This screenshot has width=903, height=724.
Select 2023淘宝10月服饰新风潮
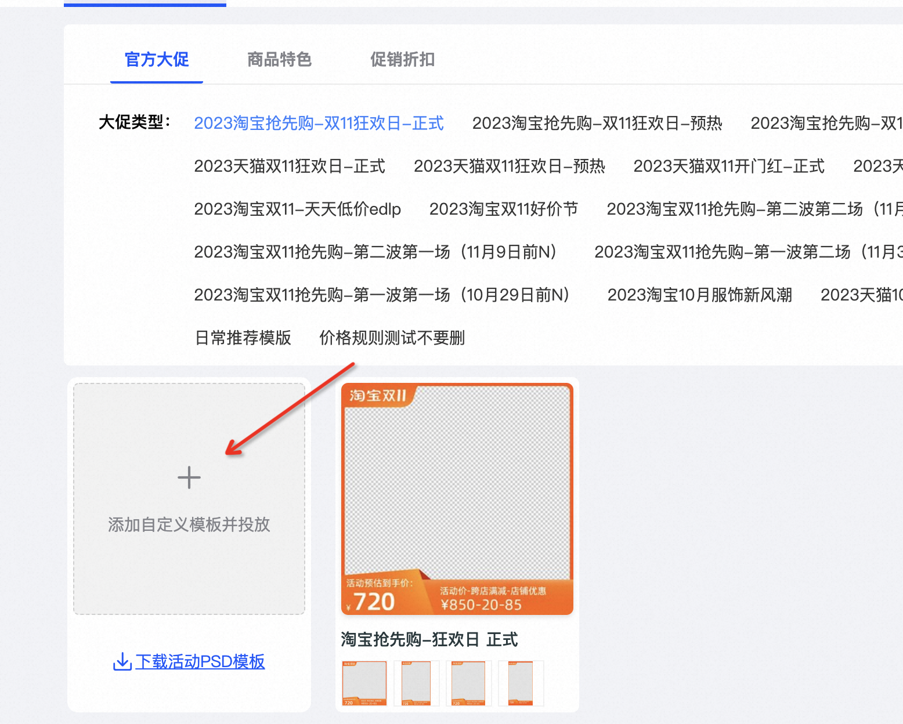coord(699,295)
